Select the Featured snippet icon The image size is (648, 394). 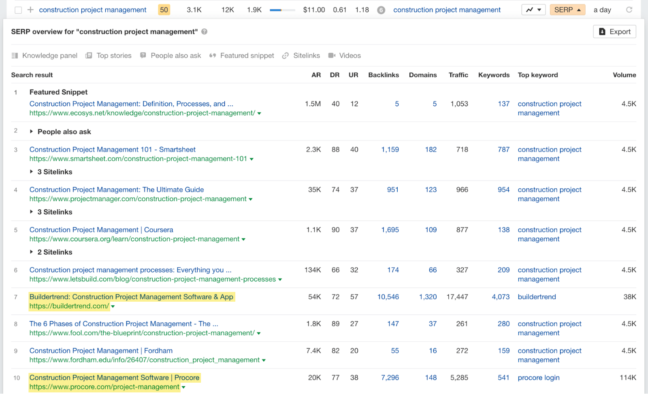point(212,55)
